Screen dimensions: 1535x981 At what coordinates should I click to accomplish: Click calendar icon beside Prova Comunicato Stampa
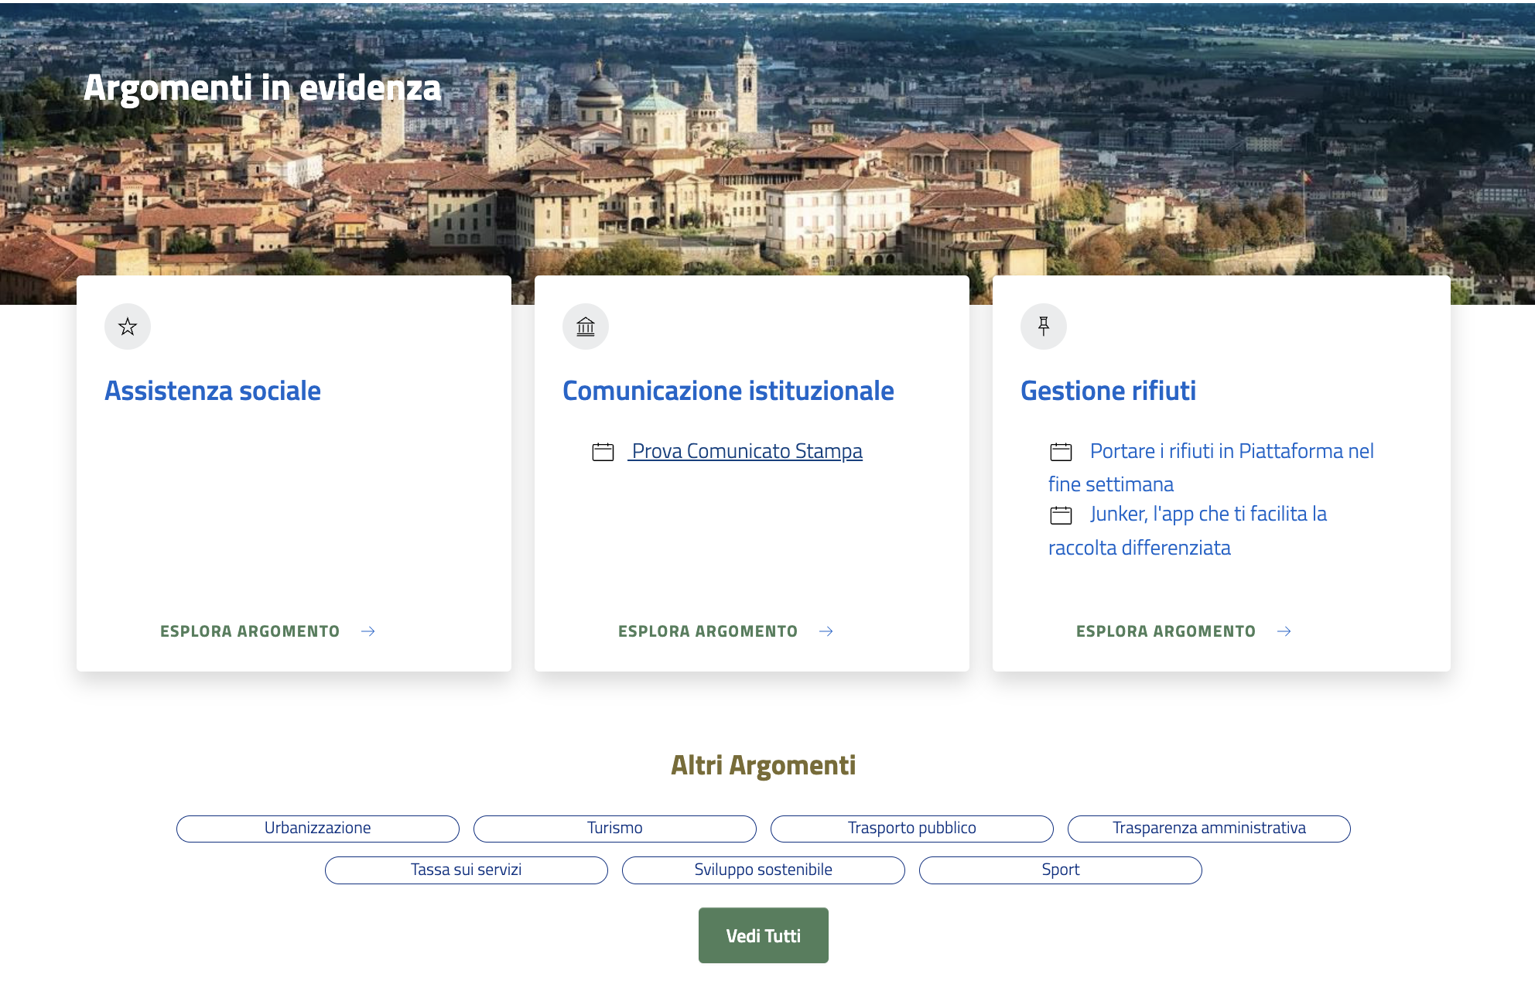[603, 452]
